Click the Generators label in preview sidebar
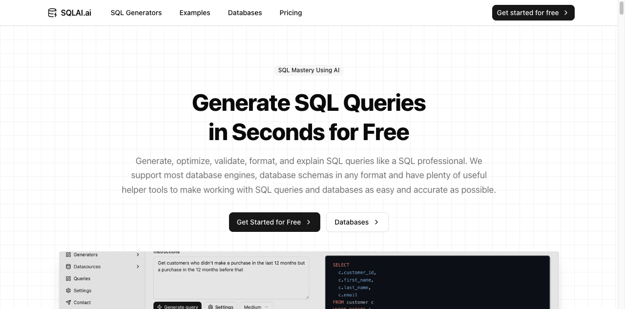The width and height of the screenshot is (625, 309). (x=85, y=255)
